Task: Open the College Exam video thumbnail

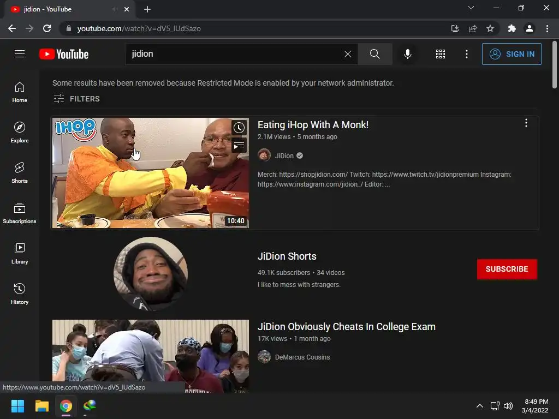Action: 151,356
